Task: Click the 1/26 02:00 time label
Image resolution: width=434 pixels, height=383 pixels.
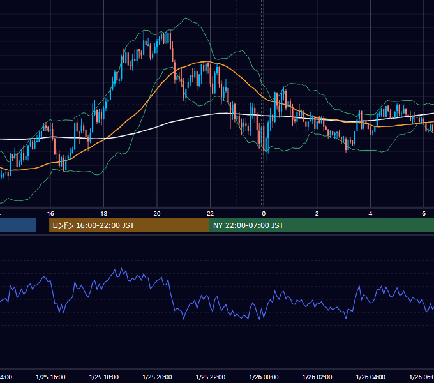Action: pos(317,377)
